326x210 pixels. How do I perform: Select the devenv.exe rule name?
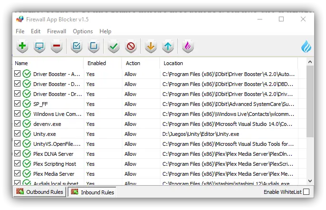tap(47, 124)
